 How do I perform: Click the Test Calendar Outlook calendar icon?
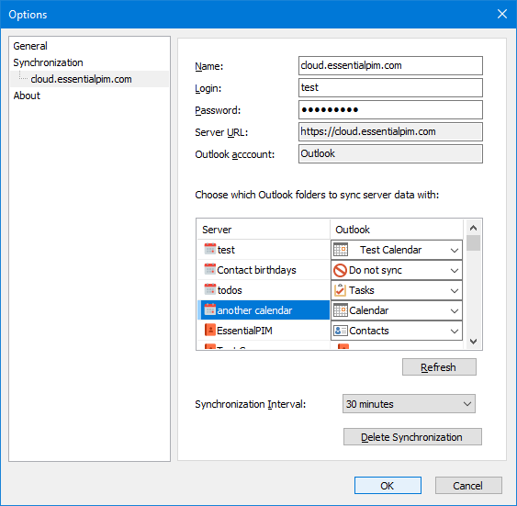pyautogui.click(x=341, y=250)
